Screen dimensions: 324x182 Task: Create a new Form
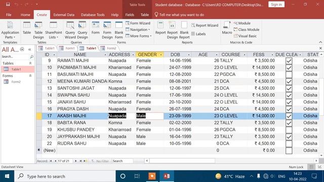96,28
